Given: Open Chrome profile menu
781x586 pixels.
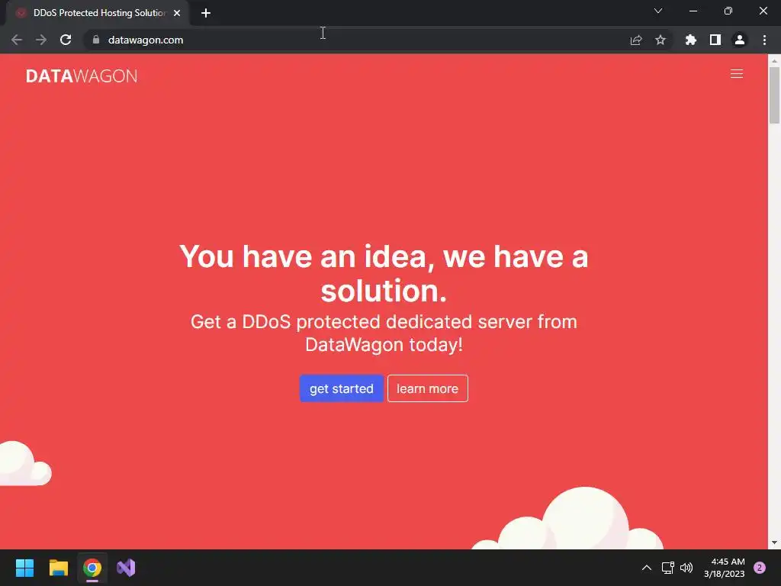Looking at the screenshot, I should [740, 40].
